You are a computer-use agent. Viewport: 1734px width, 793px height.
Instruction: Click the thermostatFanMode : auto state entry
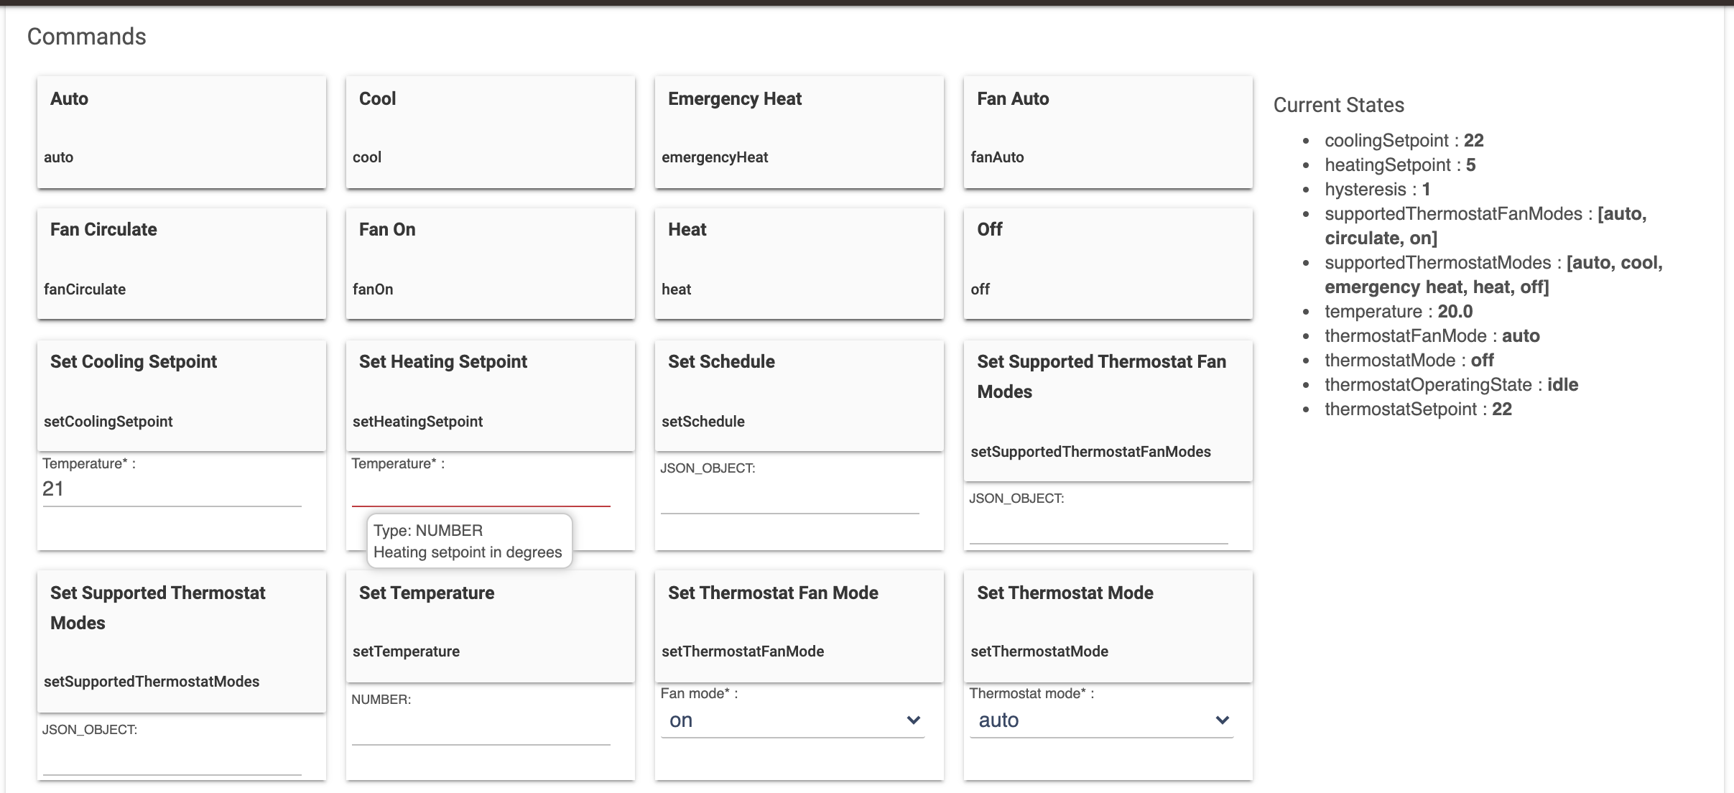pos(1432,335)
